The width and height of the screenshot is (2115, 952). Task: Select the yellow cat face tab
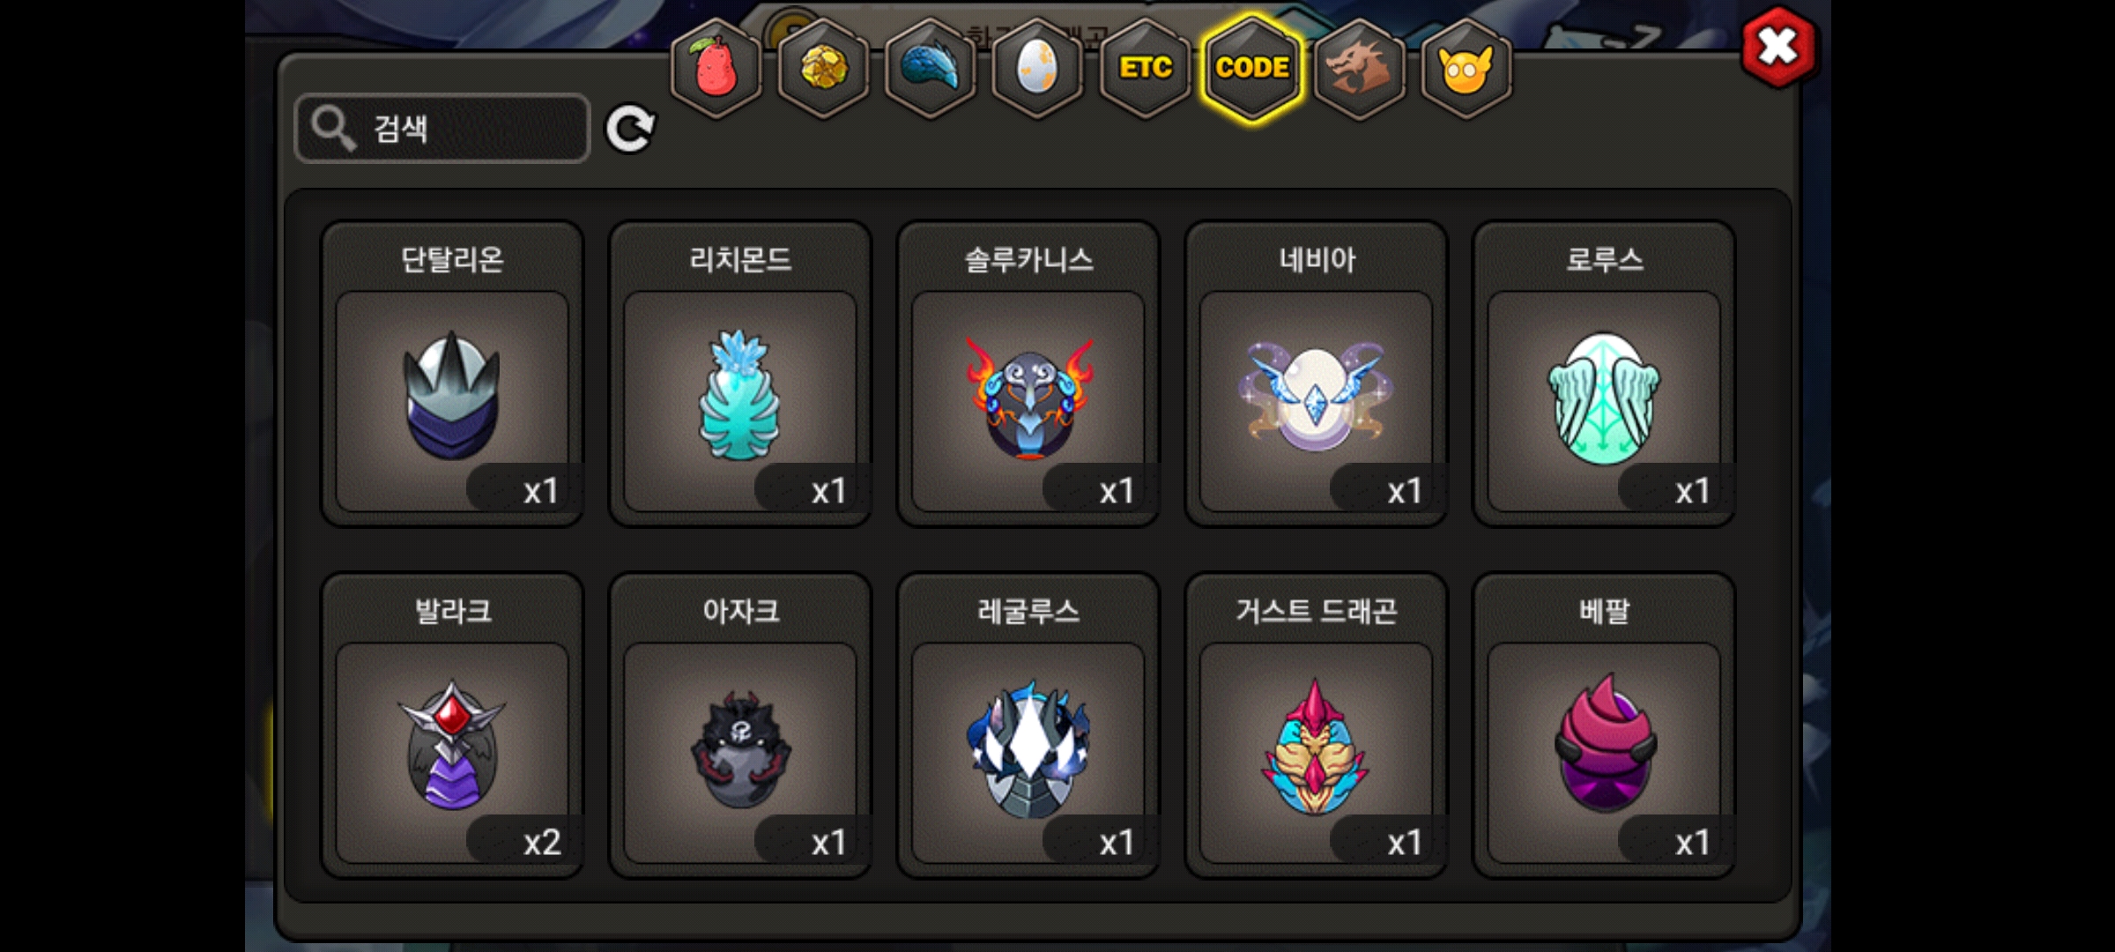coord(1466,68)
